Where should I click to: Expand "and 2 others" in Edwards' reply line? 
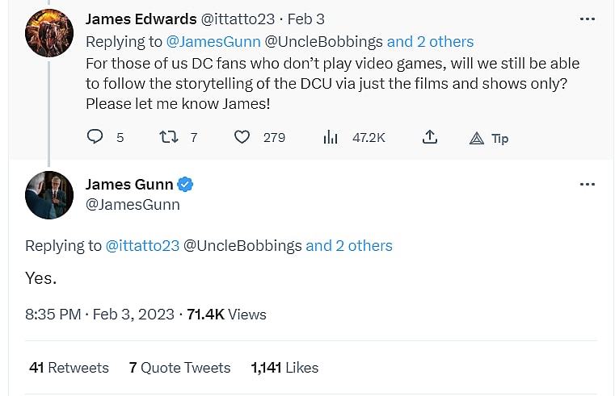(430, 41)
